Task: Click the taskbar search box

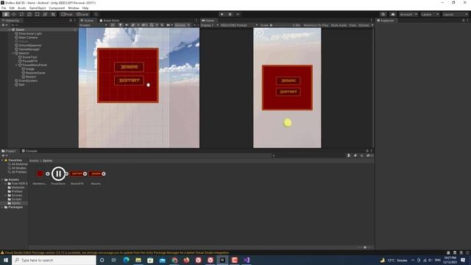Action: point(54,260)
